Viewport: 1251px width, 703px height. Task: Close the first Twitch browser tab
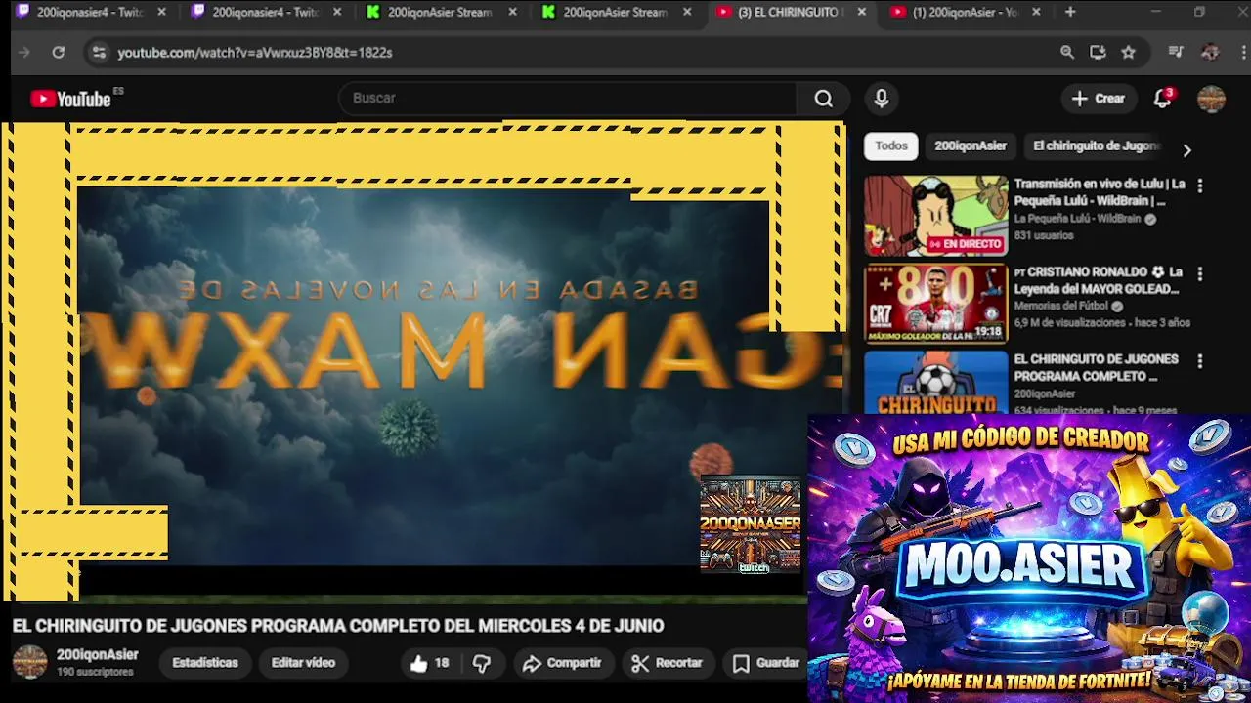point(161,12)
